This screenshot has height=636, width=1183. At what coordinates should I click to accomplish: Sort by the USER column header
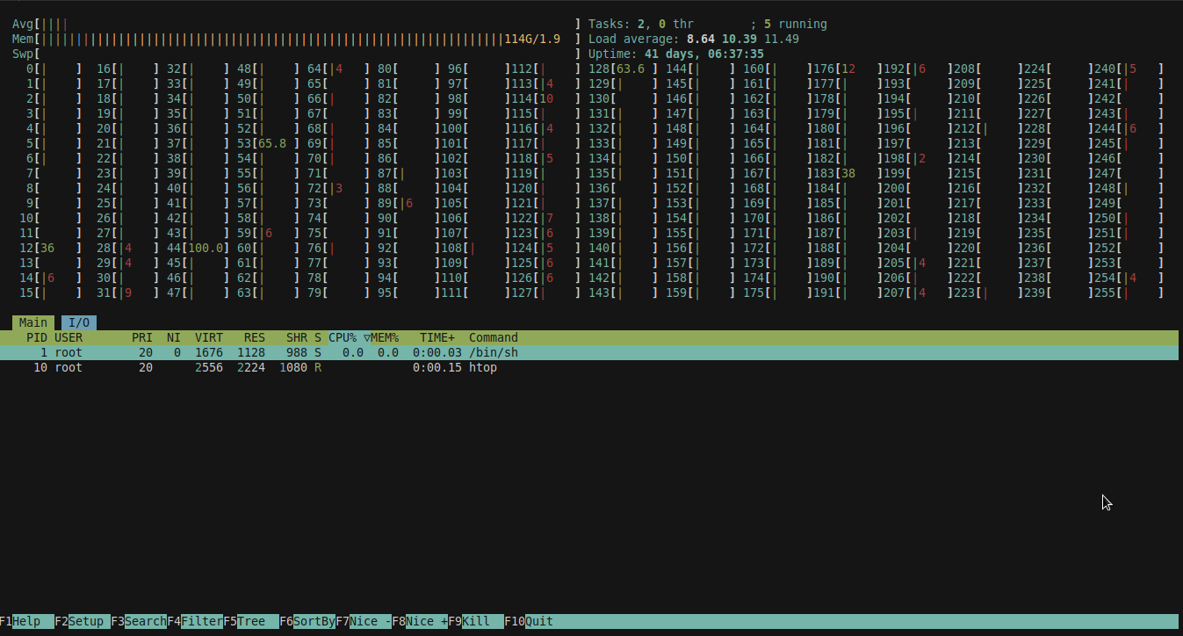[x=69, y=337]
